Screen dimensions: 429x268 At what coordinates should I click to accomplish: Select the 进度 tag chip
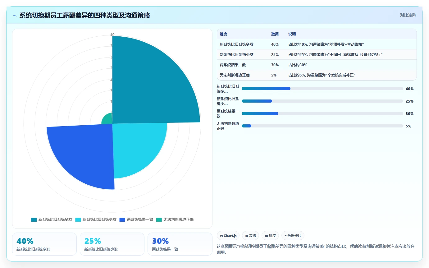click(270, 236)
